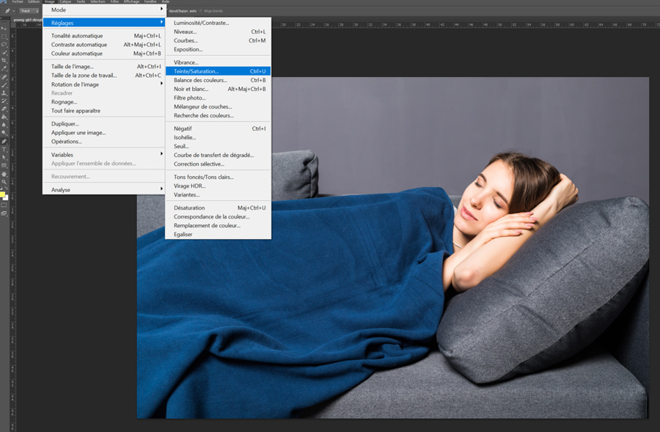
Task: Click Taille de la zone de travail
Action: [x=103, y=76]
